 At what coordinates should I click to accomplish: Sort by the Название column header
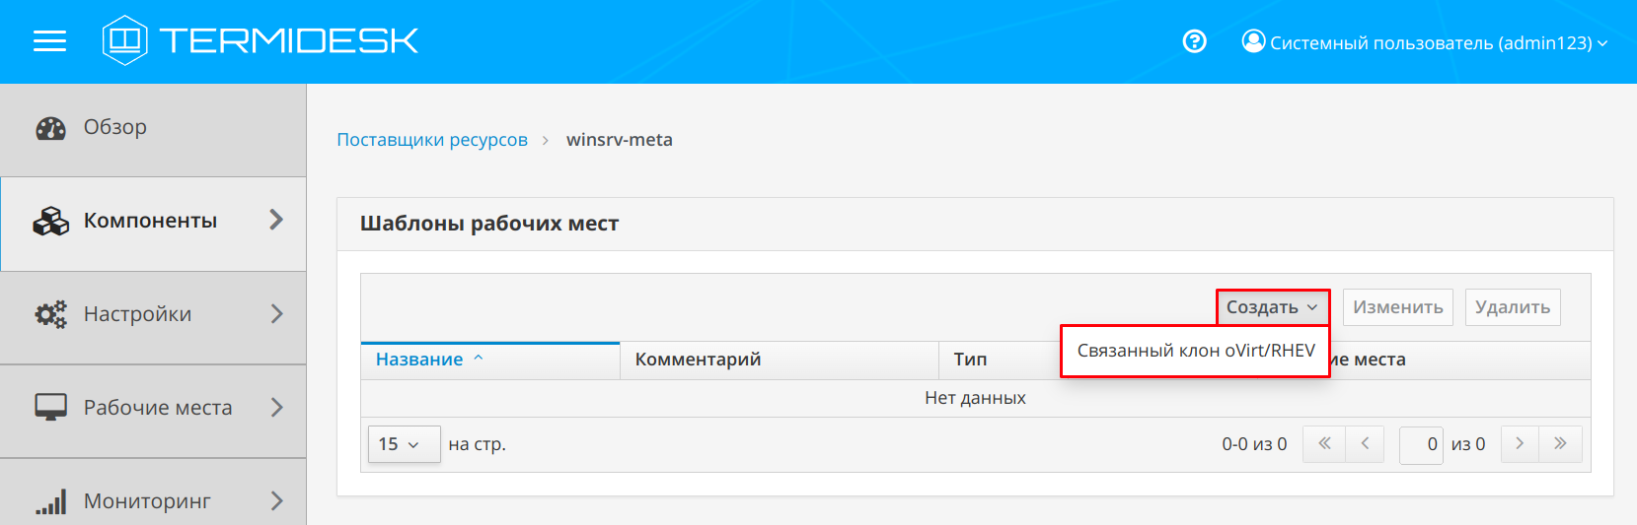pyautogui.click(x=419, y=360)
